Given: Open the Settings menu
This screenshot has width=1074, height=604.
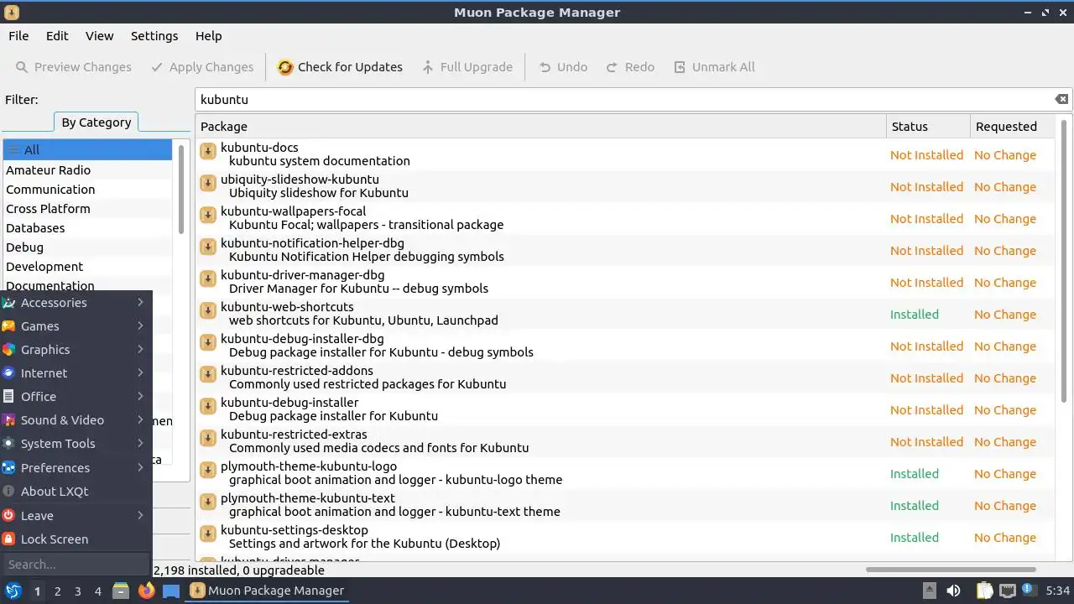Looking at the screenshot, I should pyautogui.click(x=154, y=36).
